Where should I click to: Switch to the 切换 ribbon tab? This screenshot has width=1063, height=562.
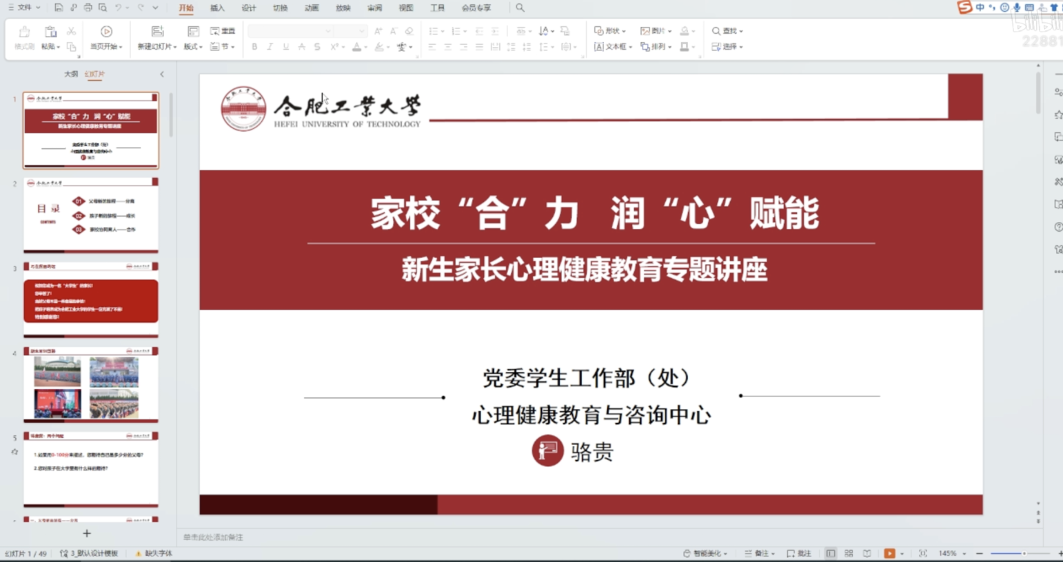(x=280, y=8)
